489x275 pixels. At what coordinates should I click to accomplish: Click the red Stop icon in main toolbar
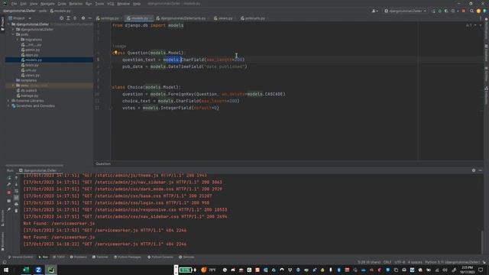click(464, 11)
